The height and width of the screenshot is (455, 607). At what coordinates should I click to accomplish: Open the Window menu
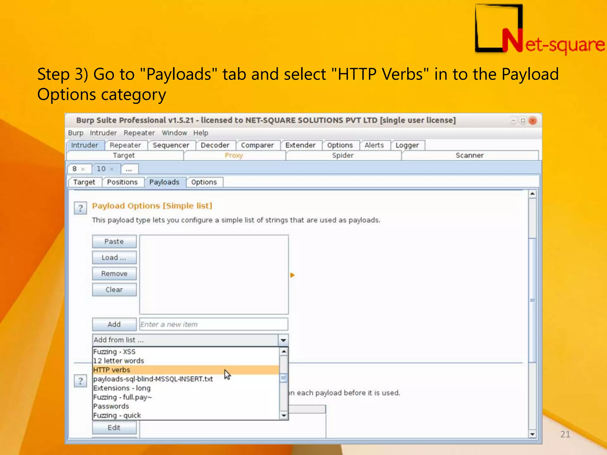tap(174, 133)
